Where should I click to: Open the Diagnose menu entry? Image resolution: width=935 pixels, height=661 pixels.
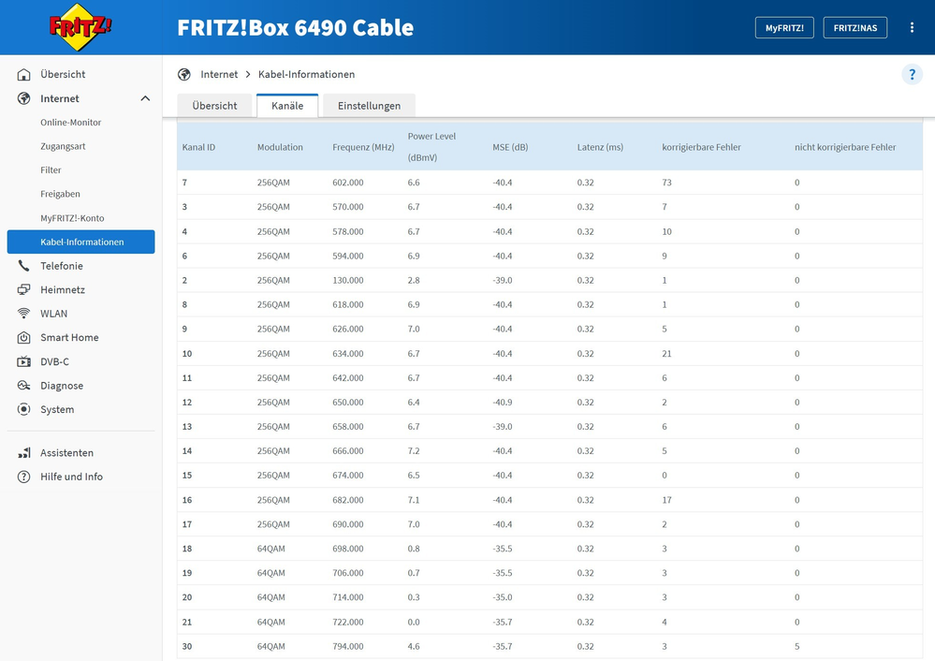click(x=62, y=386)
